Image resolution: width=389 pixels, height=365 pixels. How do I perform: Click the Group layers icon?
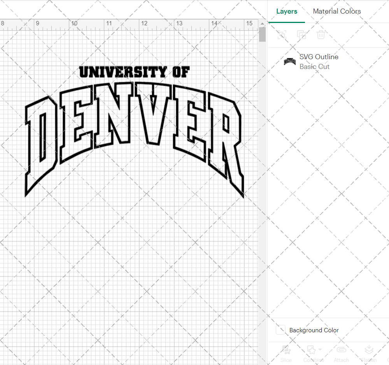[282, 35]
